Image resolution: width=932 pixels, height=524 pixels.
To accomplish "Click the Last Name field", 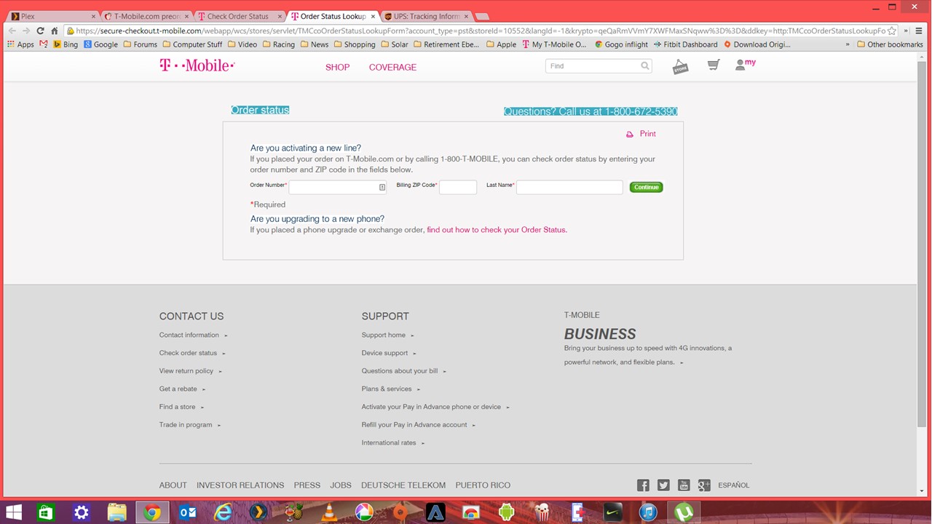I will [569, 187].
